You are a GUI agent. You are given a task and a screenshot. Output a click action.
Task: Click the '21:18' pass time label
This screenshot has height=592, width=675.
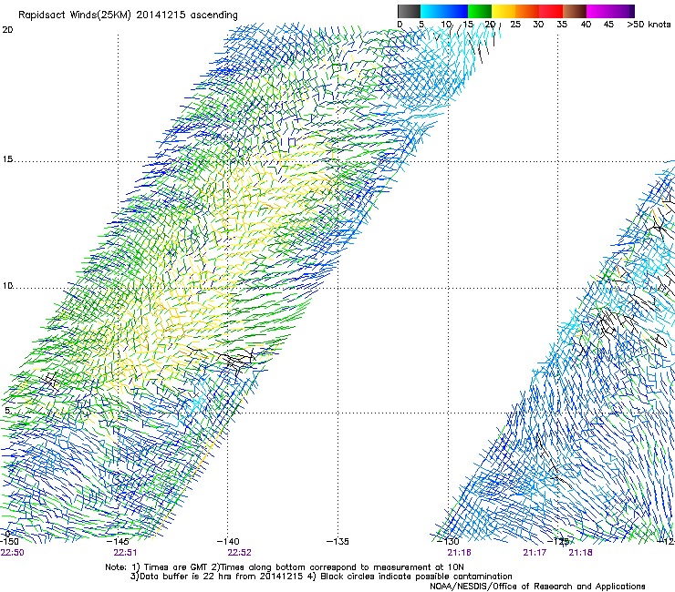(x=580, y=553)
